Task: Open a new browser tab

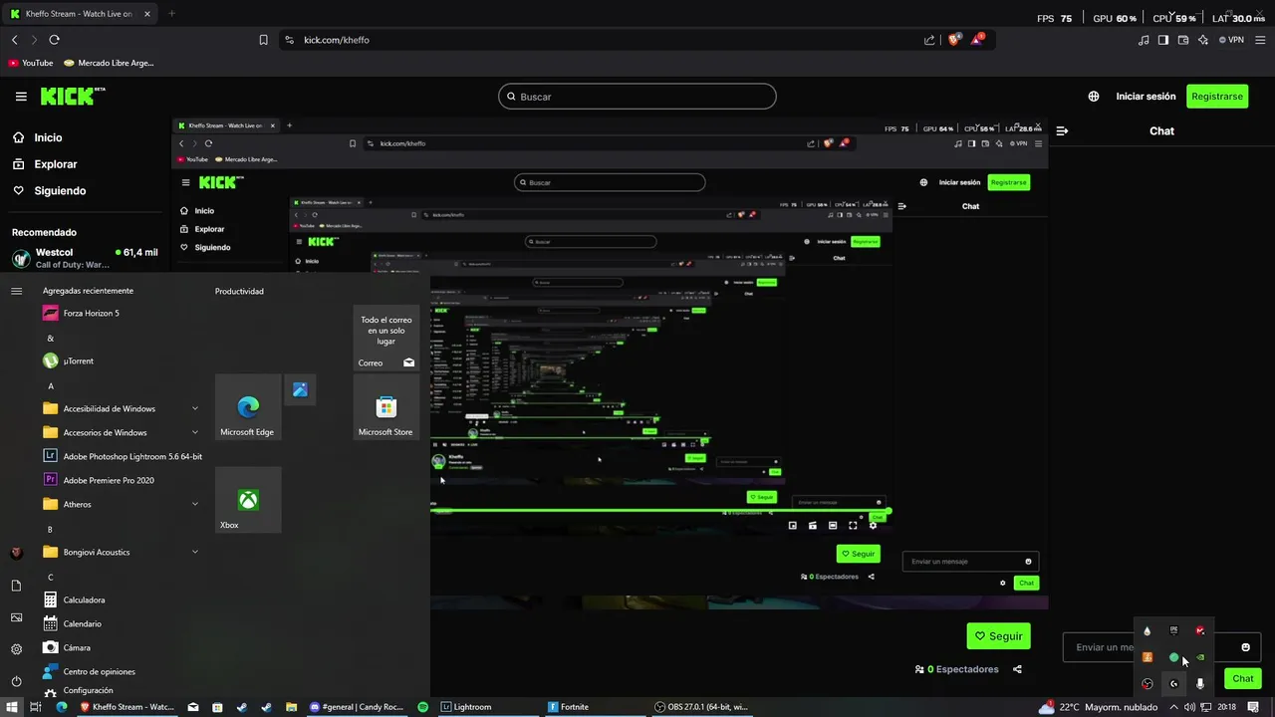Action: pyautogui.click(x=171, y=14)
